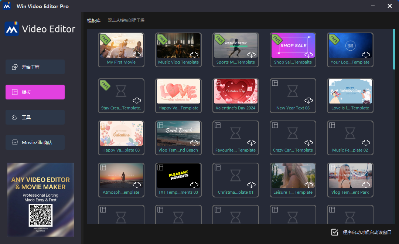Download TXT Template Pleasant Moments cloud icon
Viewport: 399px width, 244px height.
click(x=194, y=184)
